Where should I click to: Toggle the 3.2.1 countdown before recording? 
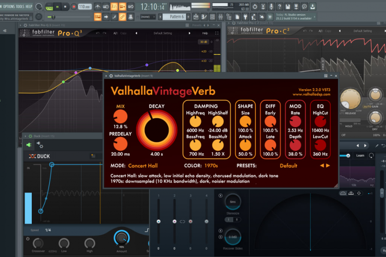pos(114,7)
